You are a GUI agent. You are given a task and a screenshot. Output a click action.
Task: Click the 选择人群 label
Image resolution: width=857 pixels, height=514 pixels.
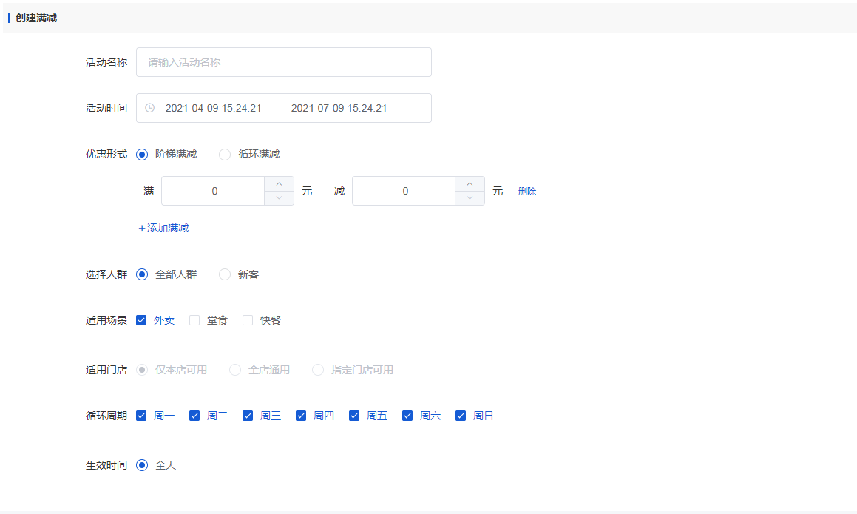coord(106,274)
